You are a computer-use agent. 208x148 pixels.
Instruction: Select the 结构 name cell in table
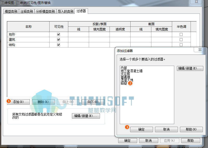click(x=28, y=45)
